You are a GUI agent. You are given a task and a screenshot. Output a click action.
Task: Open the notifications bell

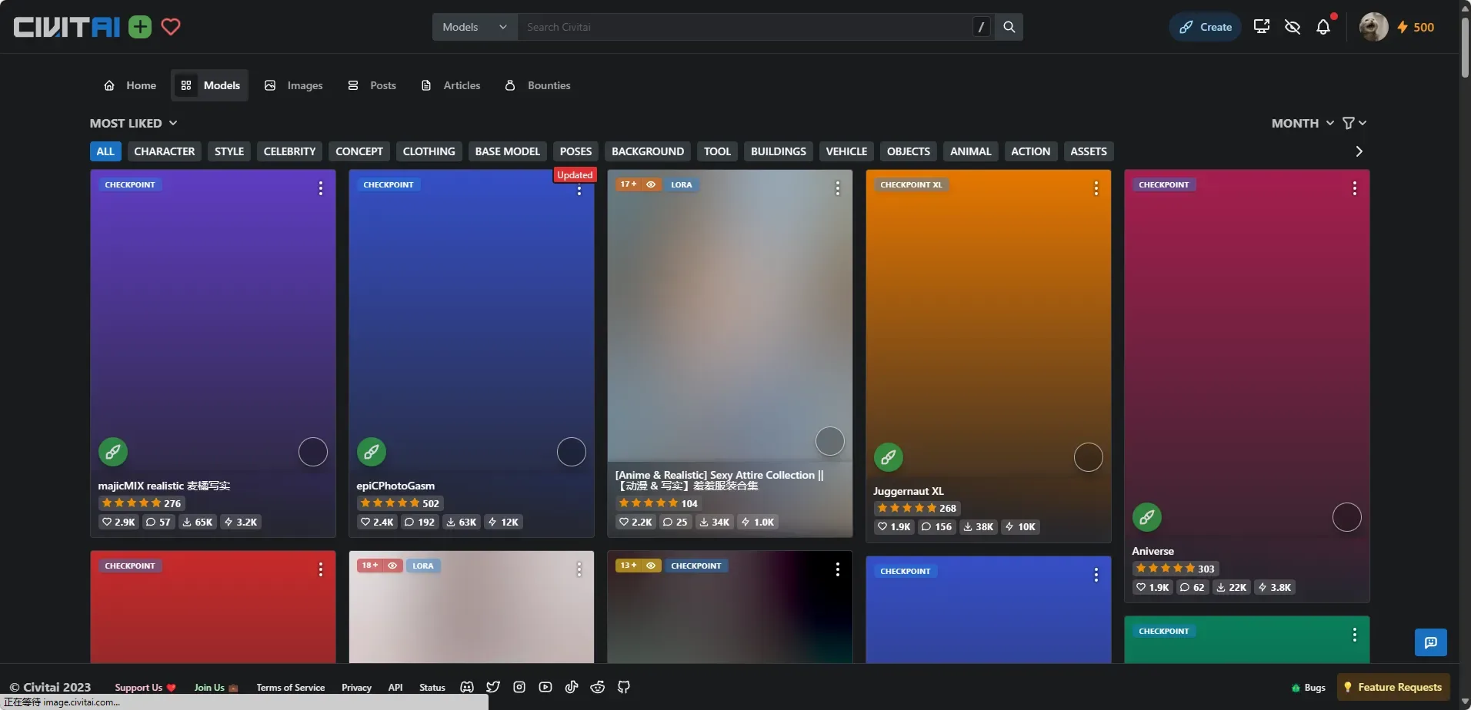pos(1323,27)
